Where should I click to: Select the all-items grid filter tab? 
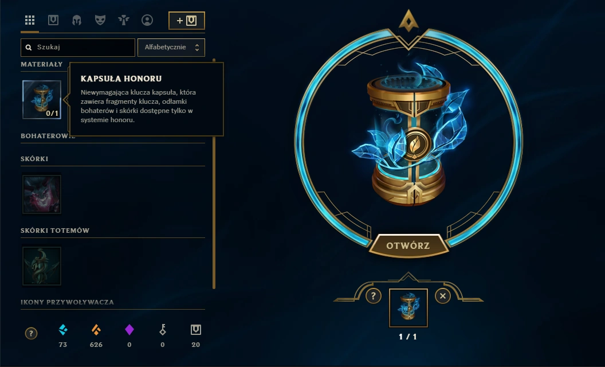coord(30,20)
